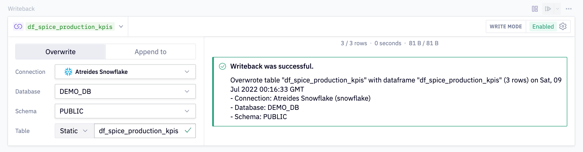Open the cell layout view icon
The height and width of the screenshot is (152, 583).
pyautogui.click(x=535, y=9)
